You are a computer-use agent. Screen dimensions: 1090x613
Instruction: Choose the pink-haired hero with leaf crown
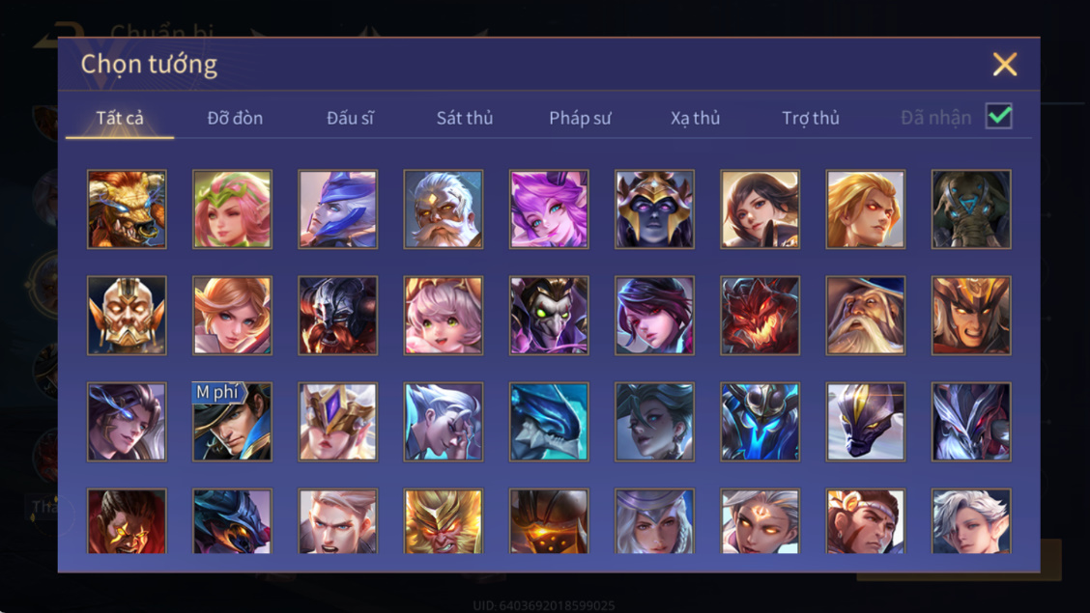click(232, 209)
